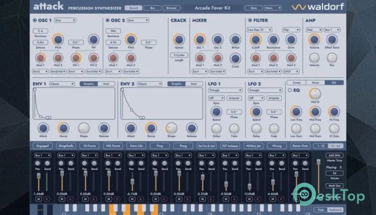
Task: Open the Amp Poly mode dropdown
Action: (314, 30)
